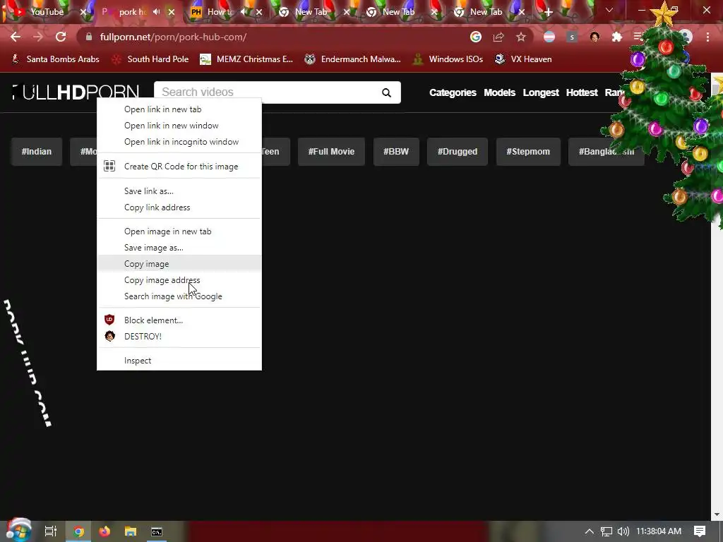Open 'VX Heaven' bookmark

tap(523, 59)
